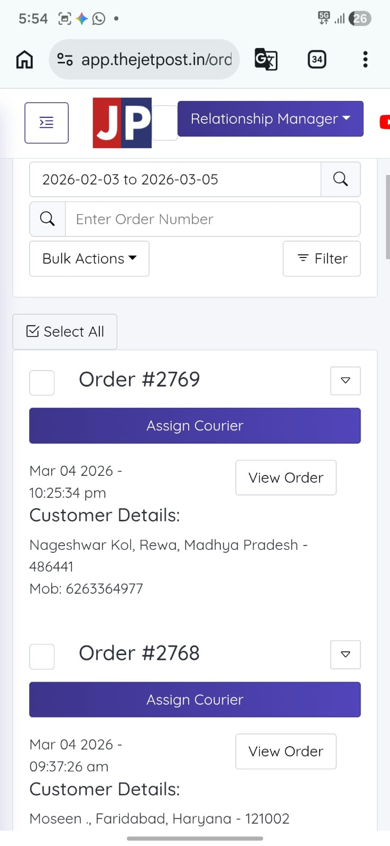The height and width of the screenshot is (846, 390).
Task: Open the browser three-dot menu
Action: coord(365,59)
